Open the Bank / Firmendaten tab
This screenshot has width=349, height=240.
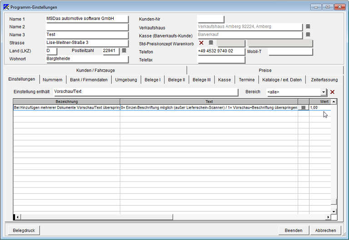coord(89,80)
